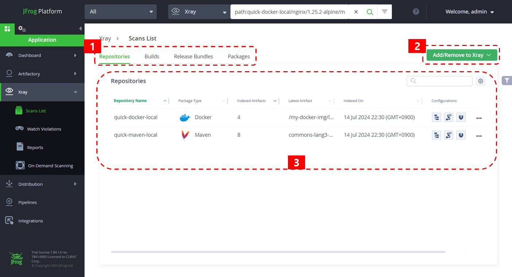The width and height of the screenshot is (512, 277).
Task: Click the Docker whale icon
Action: tap(185, 118)
